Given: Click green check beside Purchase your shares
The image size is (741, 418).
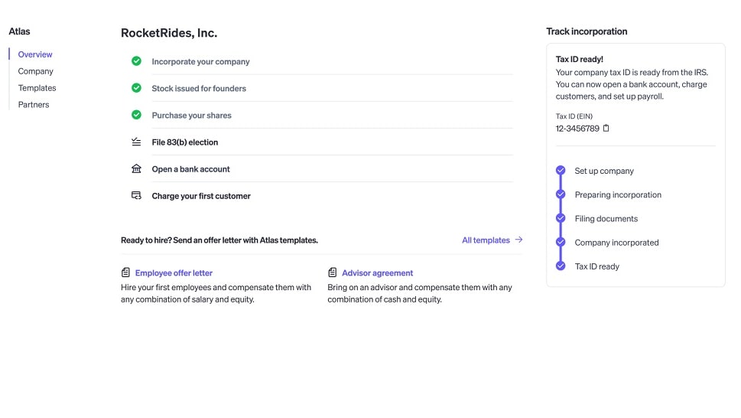Looking at the screenshot, I should [136, 115].
